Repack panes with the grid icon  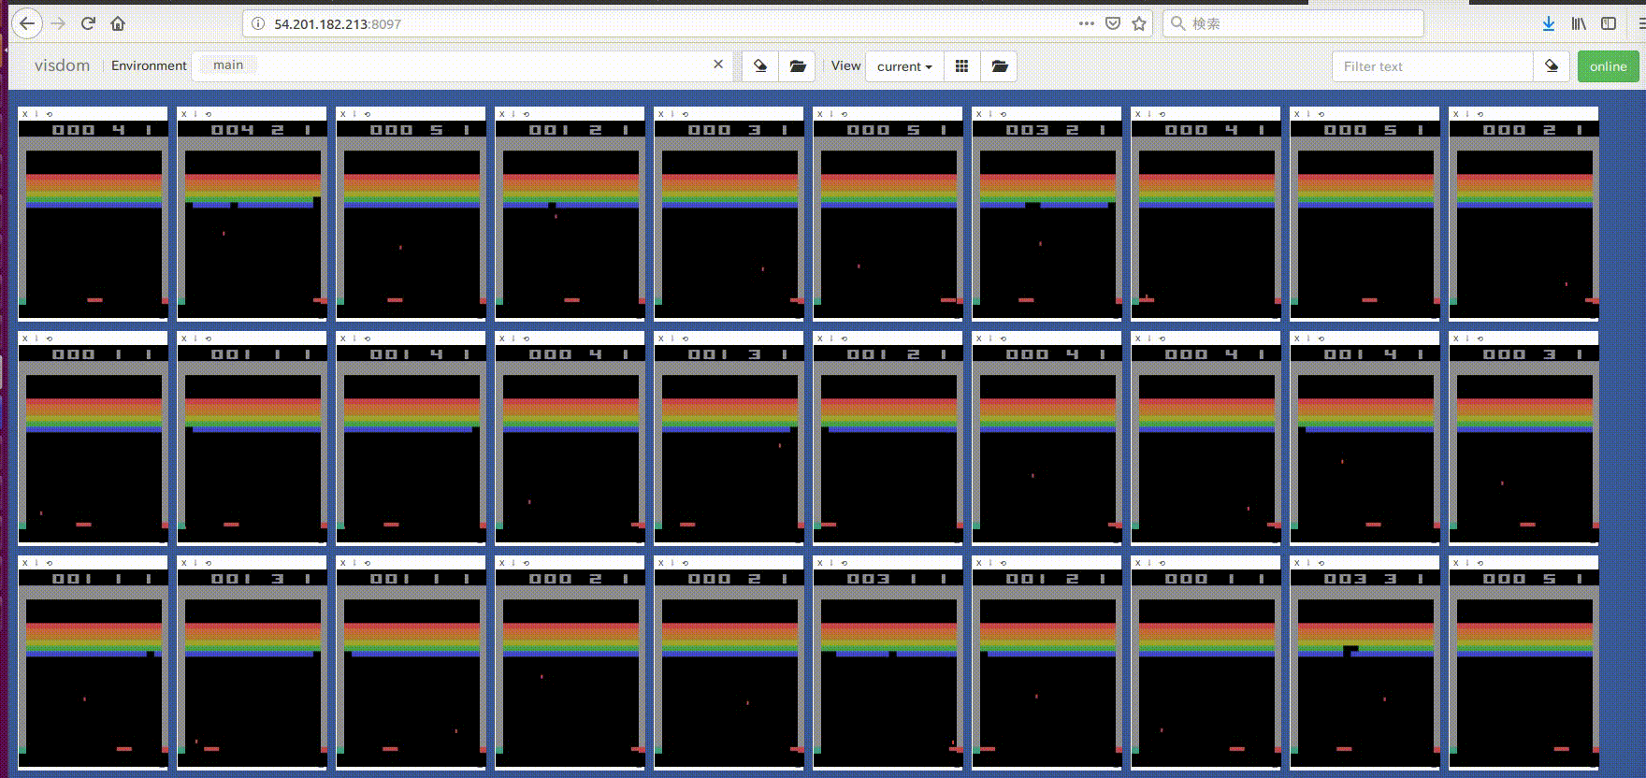pyautogui.click(x=961, y=66)
